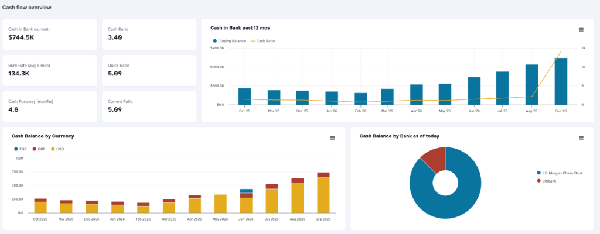The width and height of the screenshot is (600, 234).
Task: Click the Cash Ratio 3.40 card
Action: click(x=149, y=34)
